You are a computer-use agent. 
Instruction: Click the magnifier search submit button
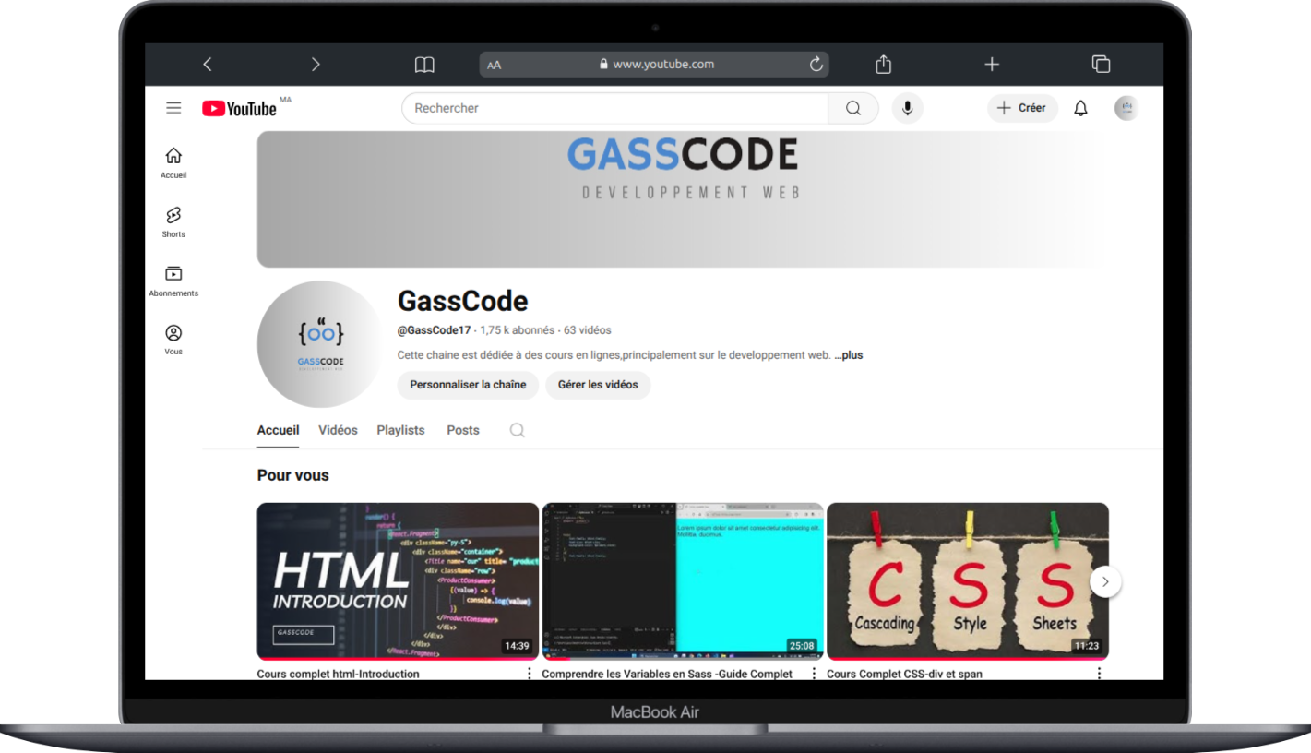click(x=853, y=108)
